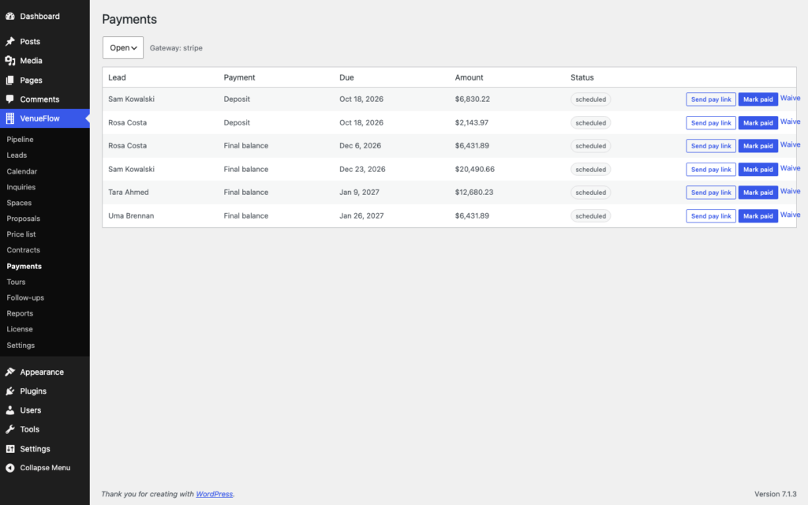
Task: Open the Tours submenu item
Action: [x=16, y=282]
